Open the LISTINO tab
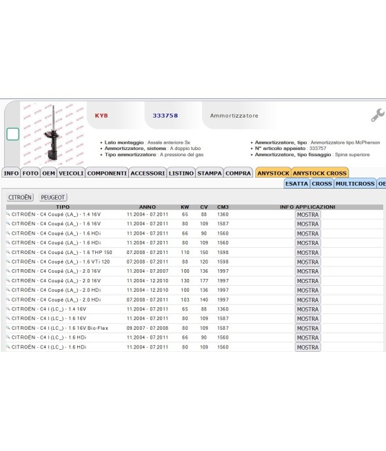 pyautogui.click(x=181, y=173)
